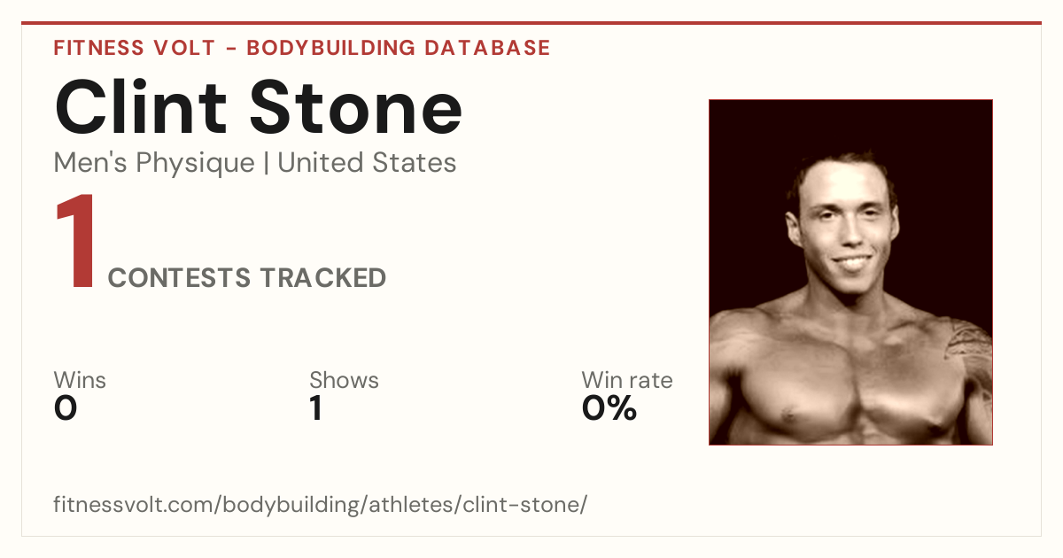Click the shoulder tattoo in the photo
This screenshot has height=558, width=1063.
pyautogui.click(x=970, y=350)
